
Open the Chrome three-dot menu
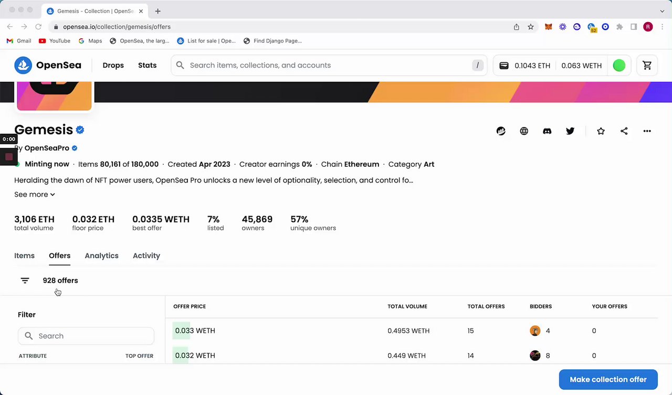[662, 27]
